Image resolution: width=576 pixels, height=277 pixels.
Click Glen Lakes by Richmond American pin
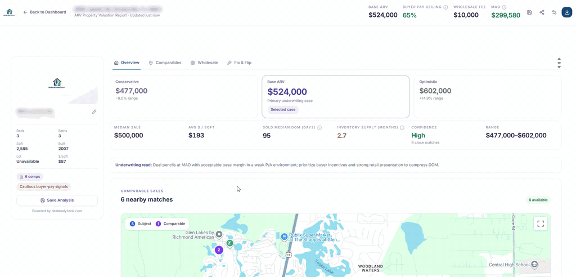219,234
